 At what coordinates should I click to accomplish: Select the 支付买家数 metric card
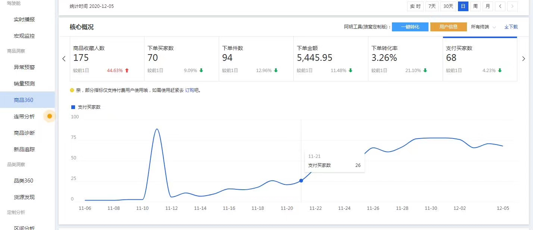(480, 59)
